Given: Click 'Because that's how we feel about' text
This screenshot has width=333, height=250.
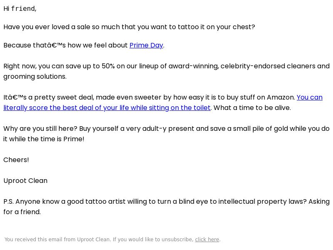Looking at the screenshot, I should (66, 45).
